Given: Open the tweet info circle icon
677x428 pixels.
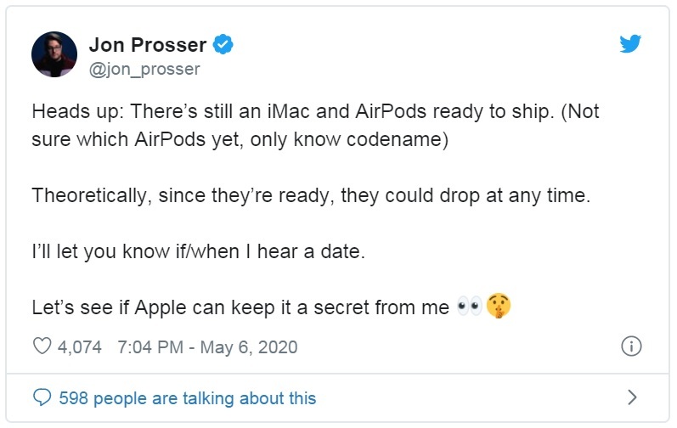Looking at the screenshot, I should coord(631,346).
